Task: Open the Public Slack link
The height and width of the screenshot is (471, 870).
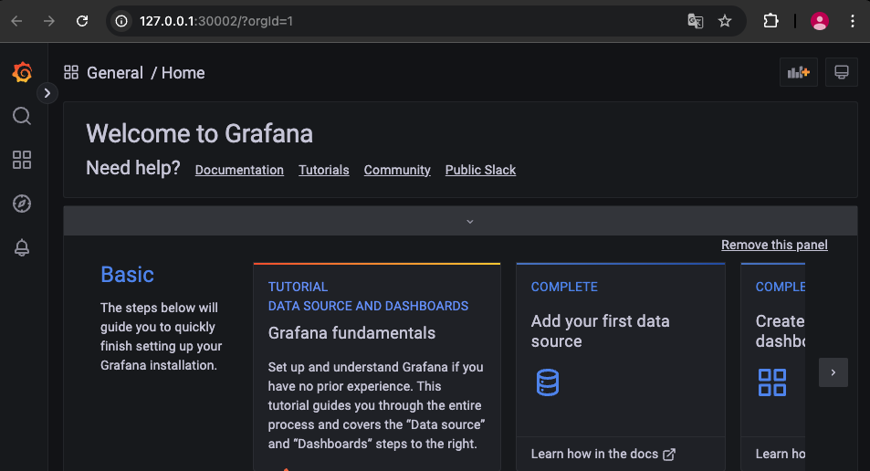Action: (x=480, y=170)
